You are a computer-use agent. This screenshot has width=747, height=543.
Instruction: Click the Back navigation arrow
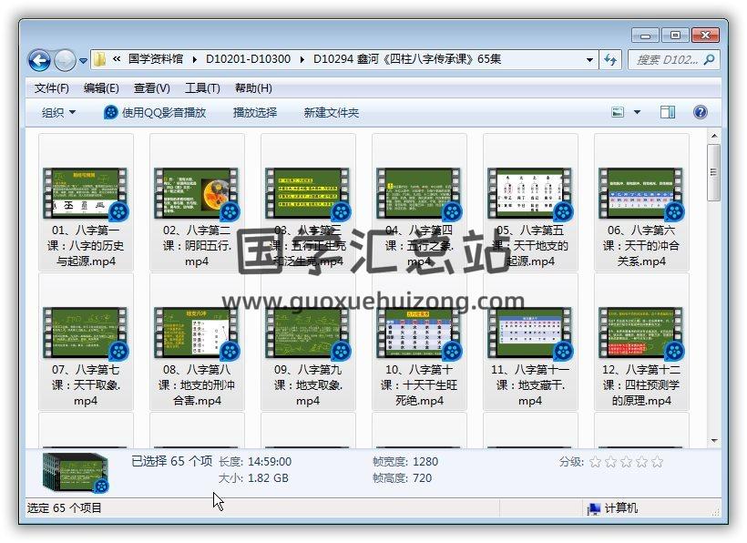click(x=40, y=60)
